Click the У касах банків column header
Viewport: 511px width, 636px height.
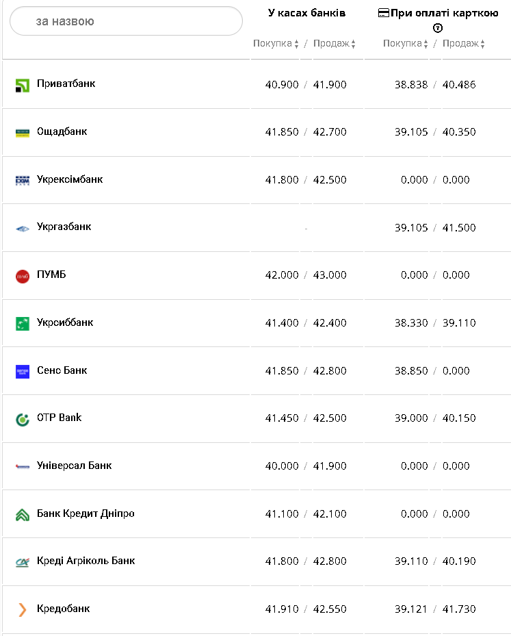tap(306, 13)
